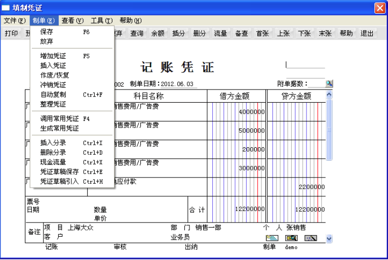Click the 删分 toolbar button
This screenshot has height=260, width=388.
tap(200, 33)
